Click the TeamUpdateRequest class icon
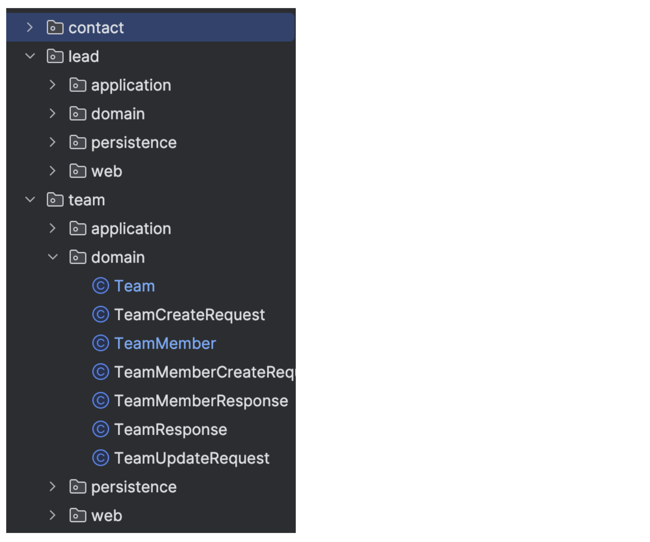The width and height of the screenshot is (650, 542). pos(100,458)
